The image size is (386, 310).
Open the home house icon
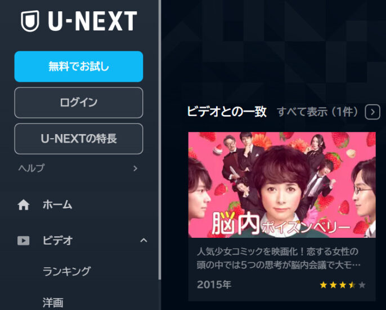click(x=24, y=205)
